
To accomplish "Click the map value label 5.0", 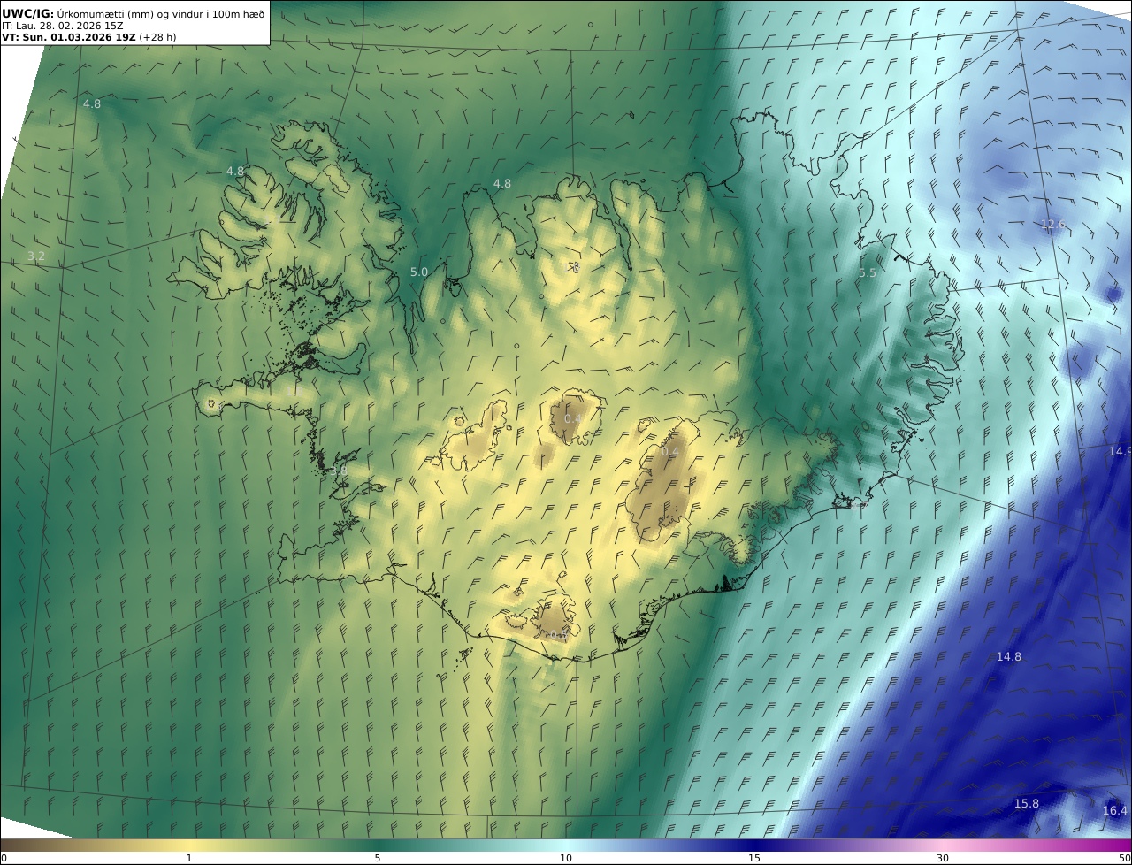I will pyautogui.click(x=419, y=272).
